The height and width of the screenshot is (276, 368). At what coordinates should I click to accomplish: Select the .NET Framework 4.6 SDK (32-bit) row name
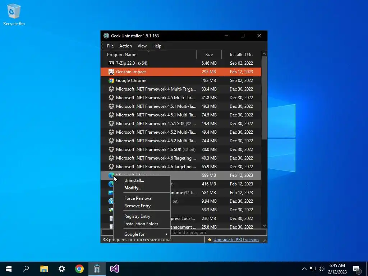pos(156,149)
